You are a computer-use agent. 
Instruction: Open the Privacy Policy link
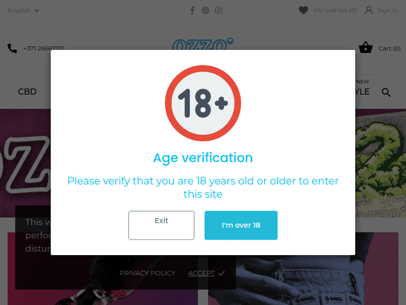147,273
